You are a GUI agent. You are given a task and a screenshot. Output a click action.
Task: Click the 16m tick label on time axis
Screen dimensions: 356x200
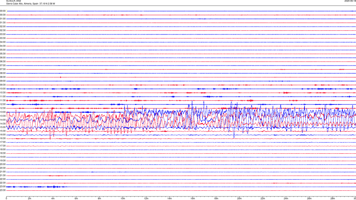click(193, 199)
